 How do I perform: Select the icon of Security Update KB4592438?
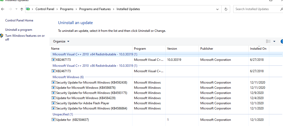coord(54,83)
